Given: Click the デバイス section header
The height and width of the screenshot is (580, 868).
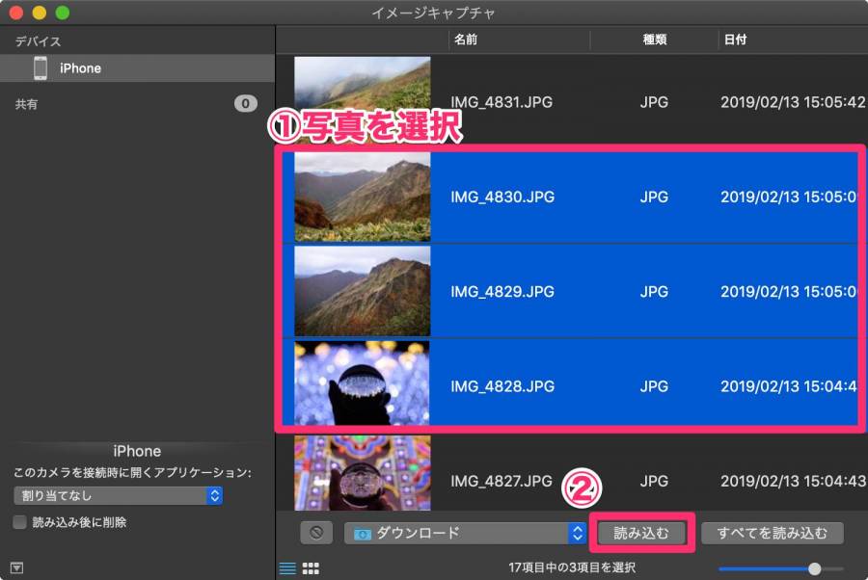Looking at the screenshot, I should 38,40.
